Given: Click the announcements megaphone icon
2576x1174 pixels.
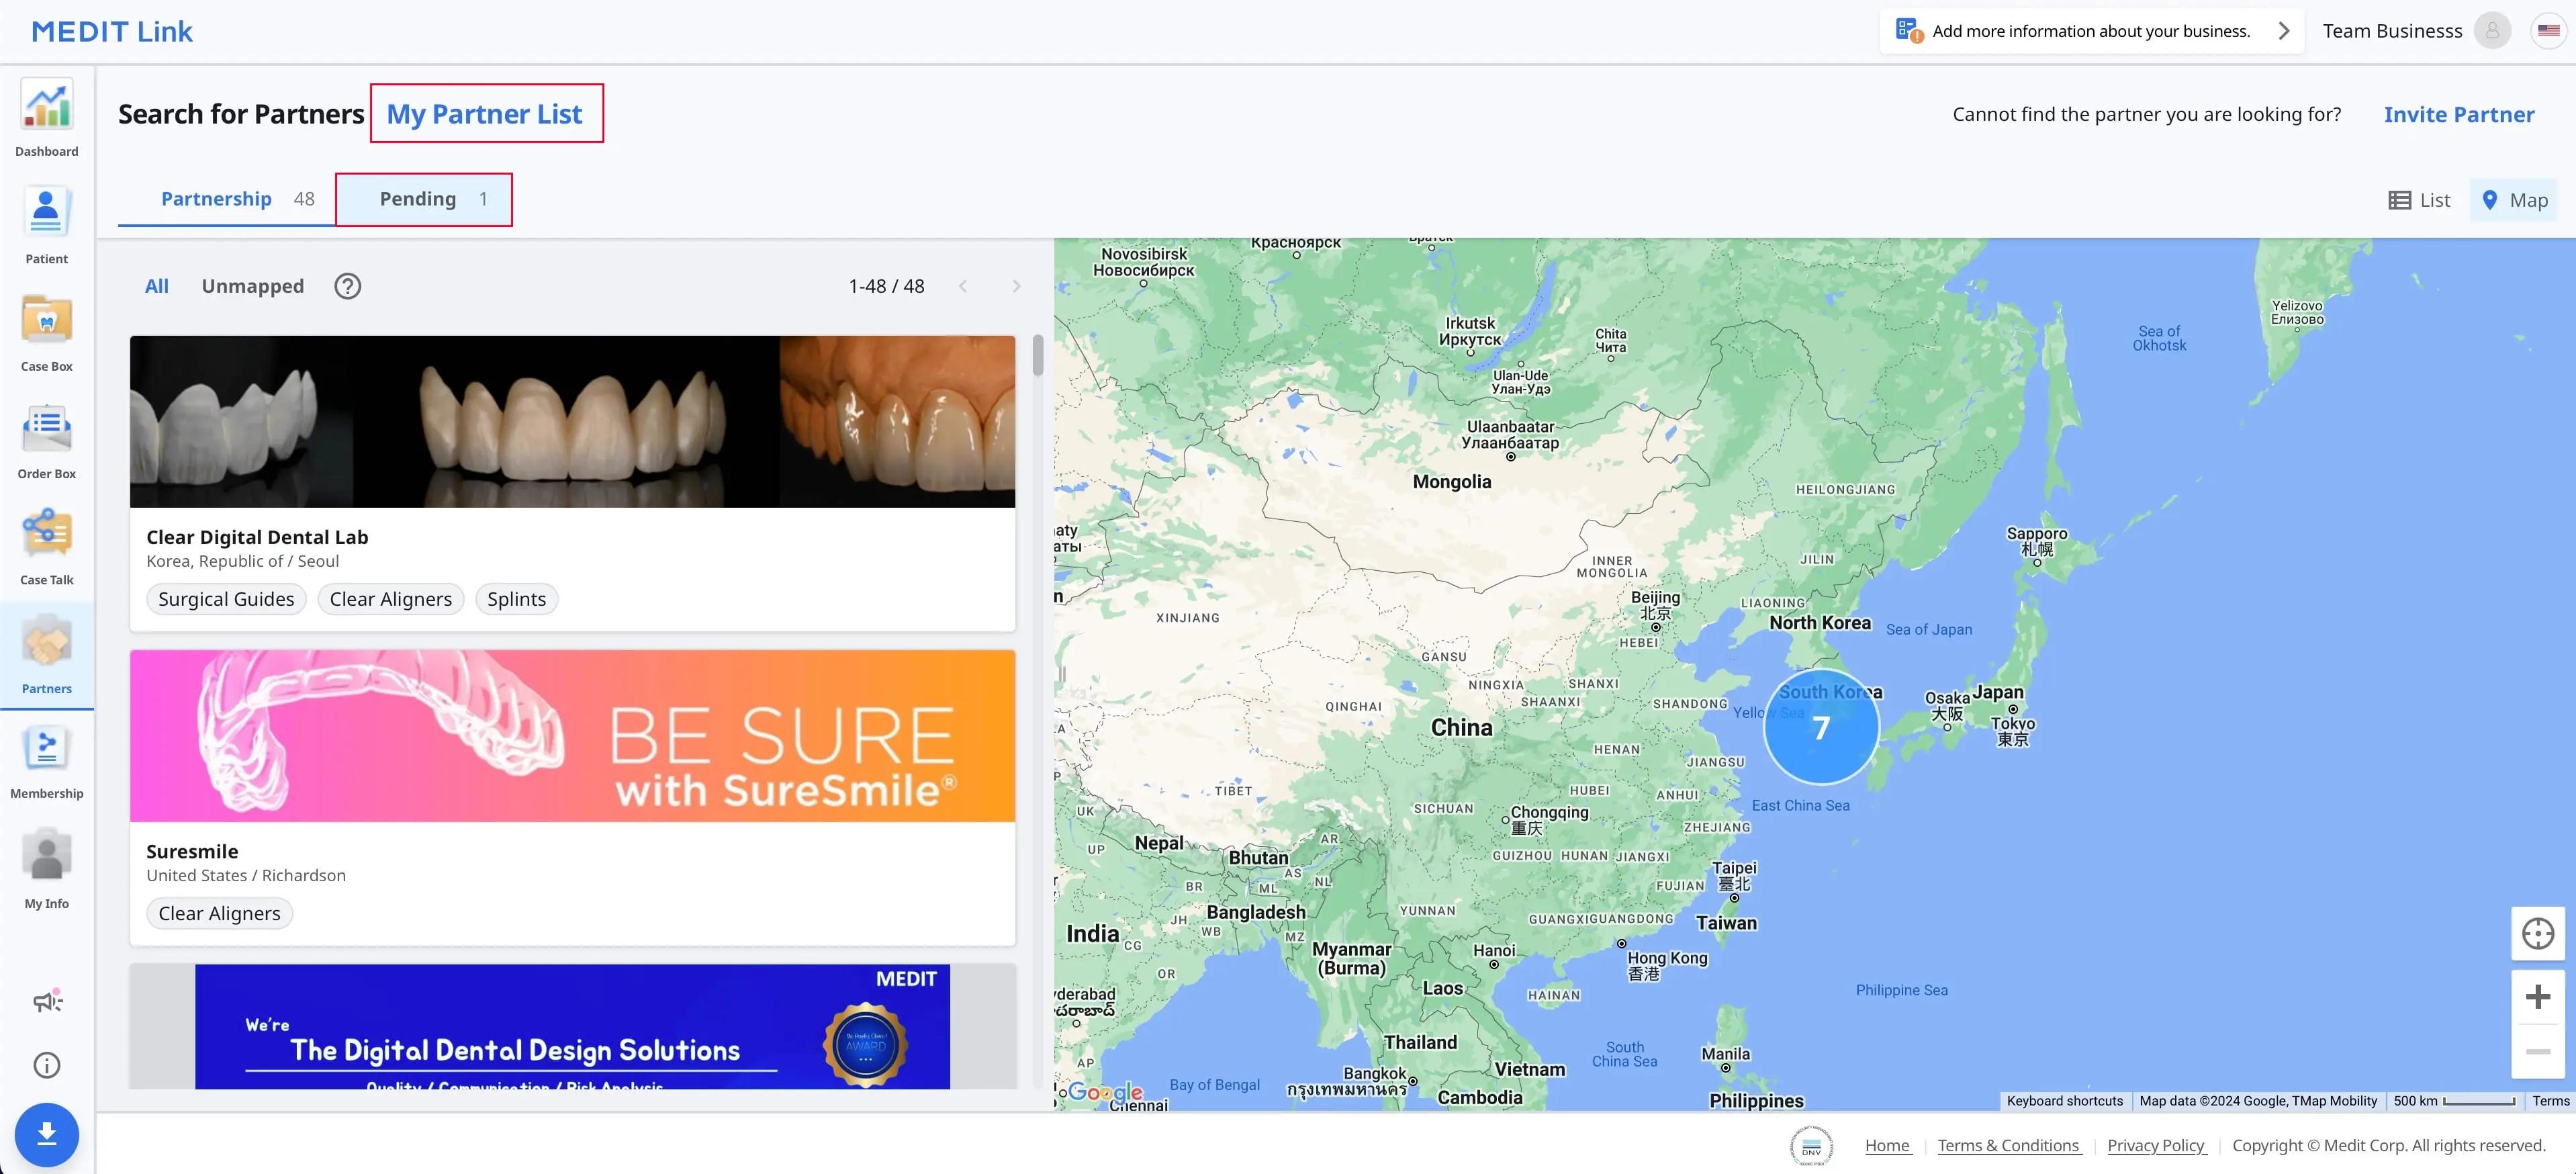Looking at the screenshot, I should click(47, 1000).
